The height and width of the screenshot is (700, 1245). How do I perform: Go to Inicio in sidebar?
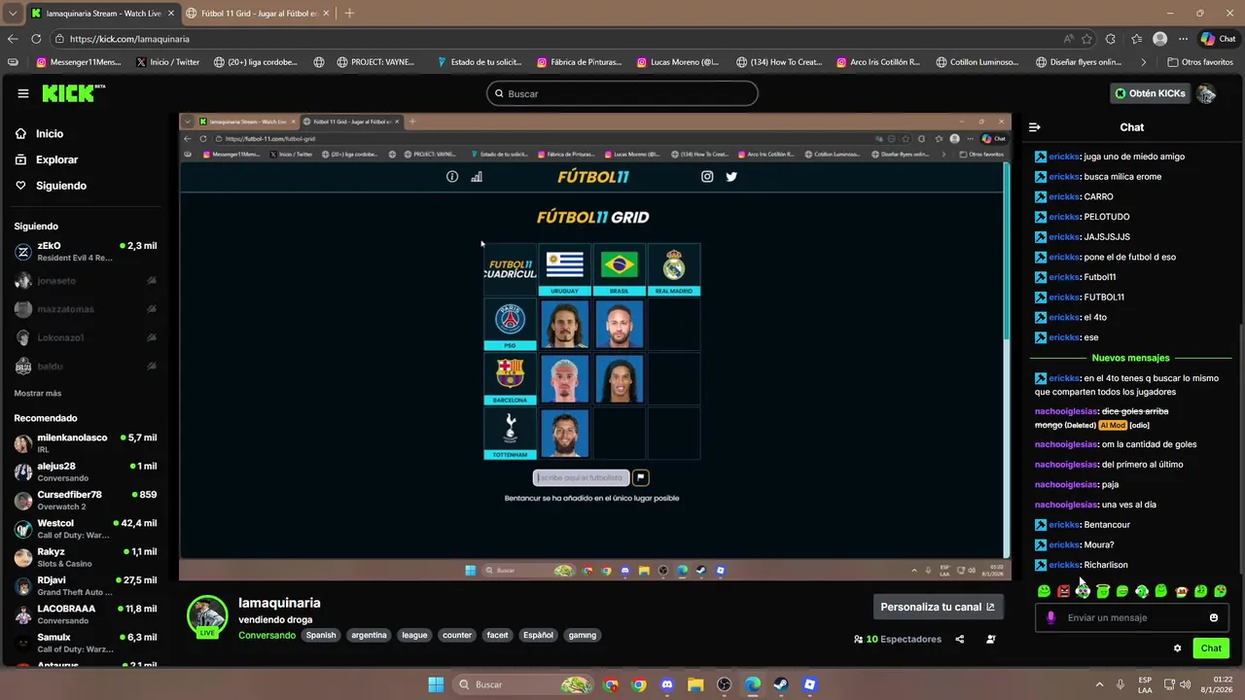40,134
